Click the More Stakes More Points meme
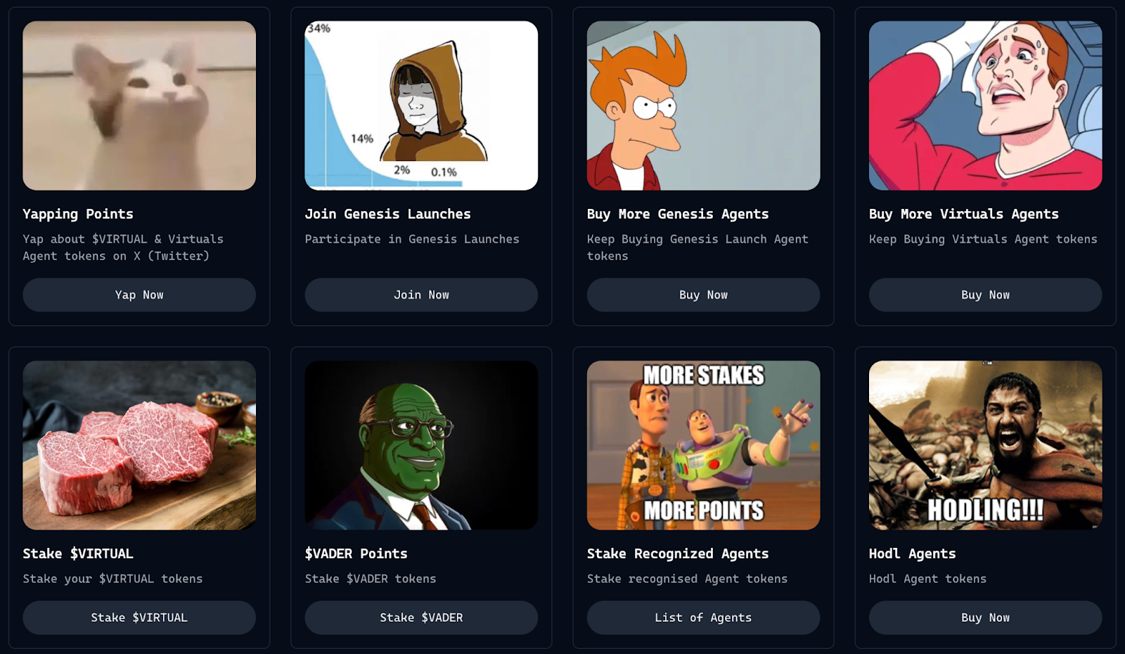This screenshot has height=654, width=1125. tap(703, 445)
